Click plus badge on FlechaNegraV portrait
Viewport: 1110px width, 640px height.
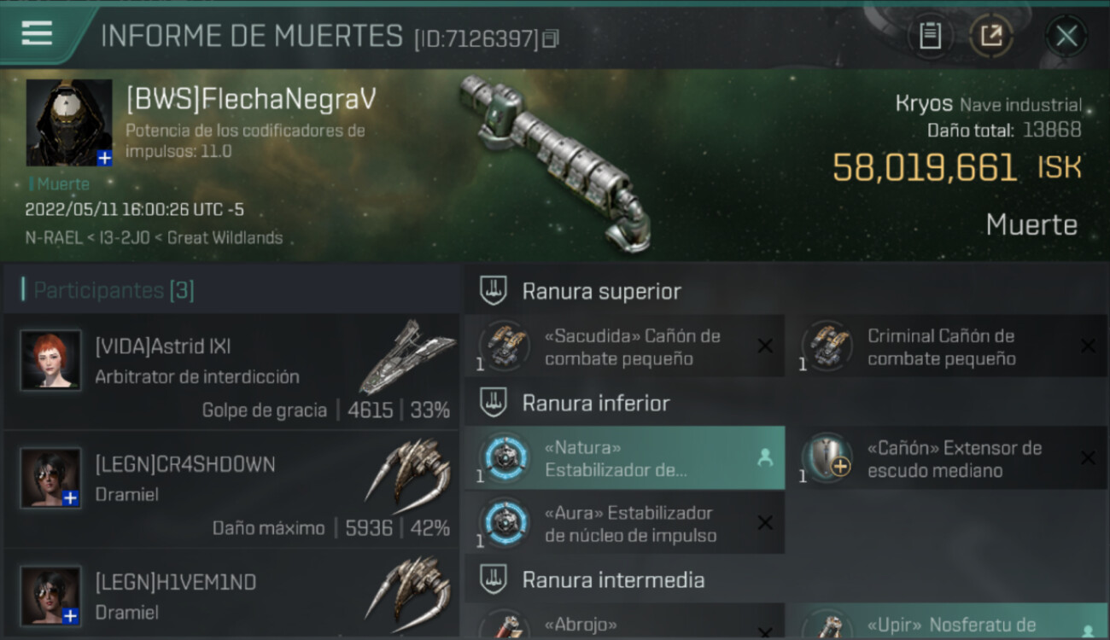point(104,158)
